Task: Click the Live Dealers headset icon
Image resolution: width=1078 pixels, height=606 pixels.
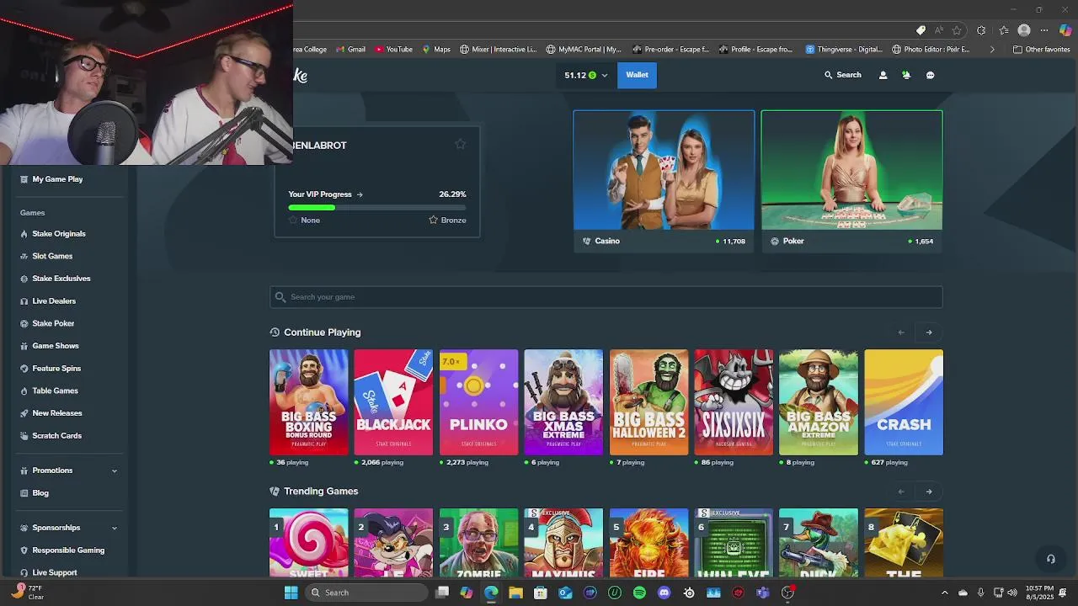Action: click(x=24, y=301)
